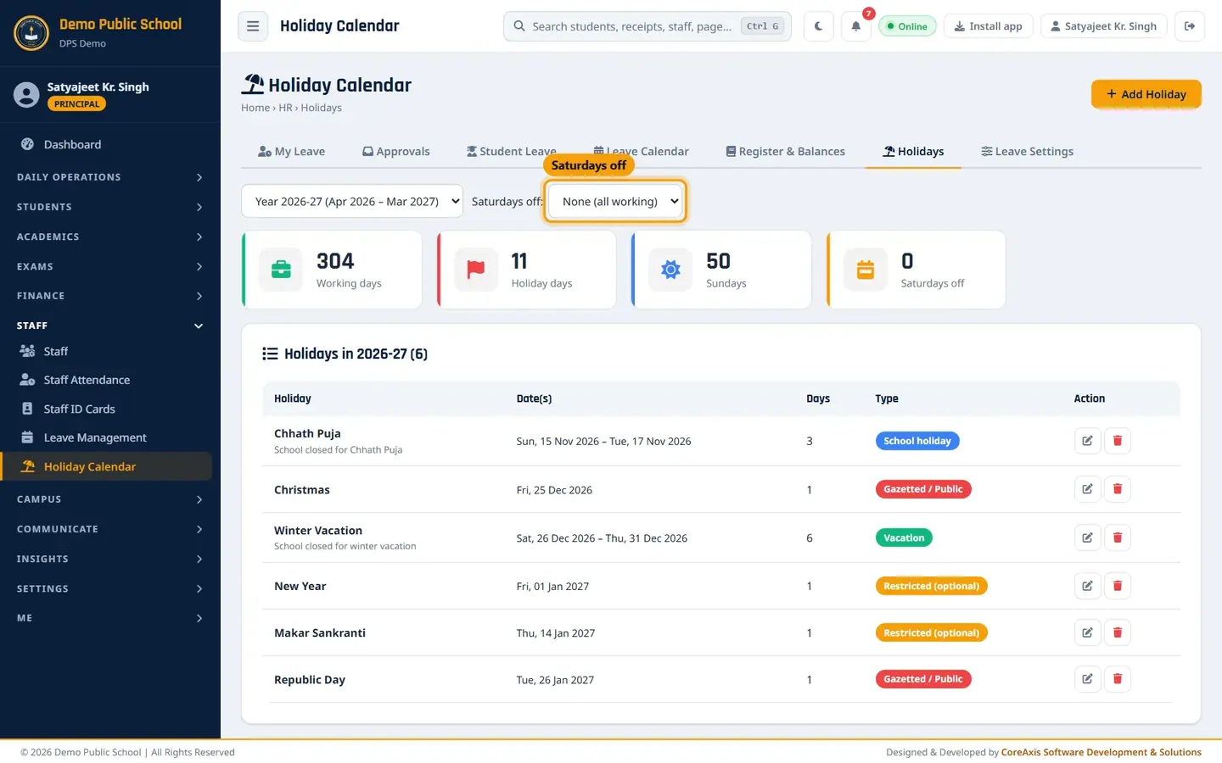Click the Online status badge
Screen dimensions: 1222x763
click(x=907, y=26)
